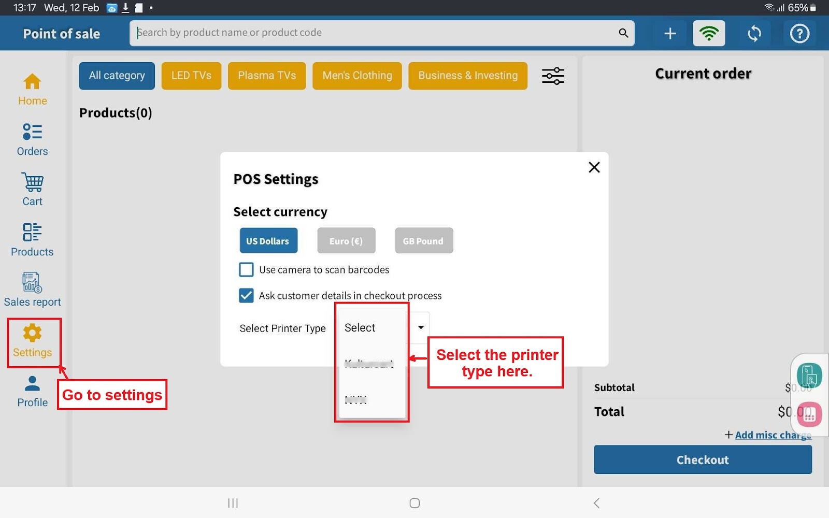Open the Profile sidebar icon
Image resolution: width=829 pixels, height=518 pixels.
coord(32,391)
